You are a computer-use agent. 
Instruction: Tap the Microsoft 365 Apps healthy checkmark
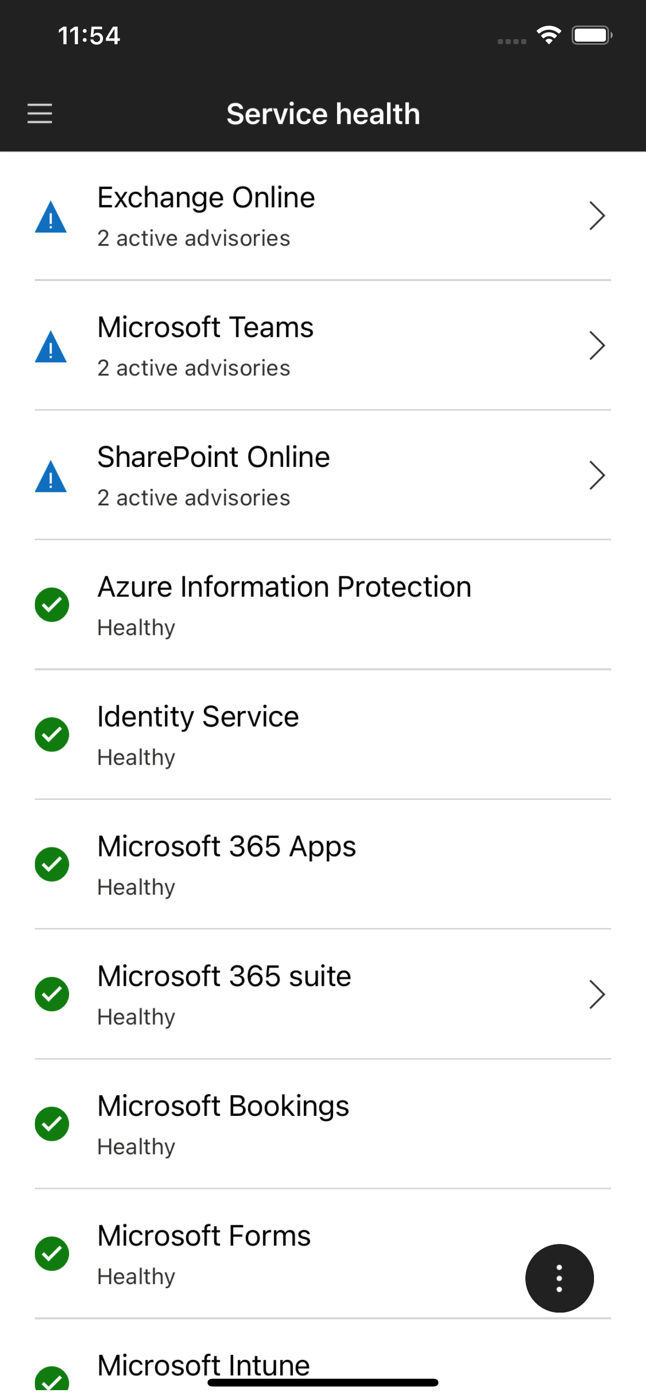click(51, 864)
